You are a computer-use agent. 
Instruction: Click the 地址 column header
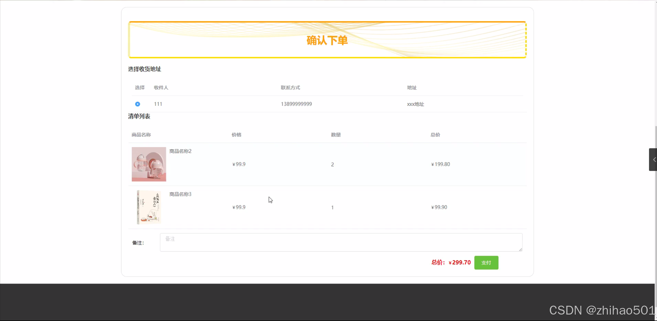[412, 88]
